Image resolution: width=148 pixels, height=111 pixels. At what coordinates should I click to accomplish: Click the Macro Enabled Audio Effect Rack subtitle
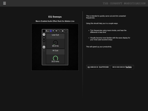click(x=55, y=21)
